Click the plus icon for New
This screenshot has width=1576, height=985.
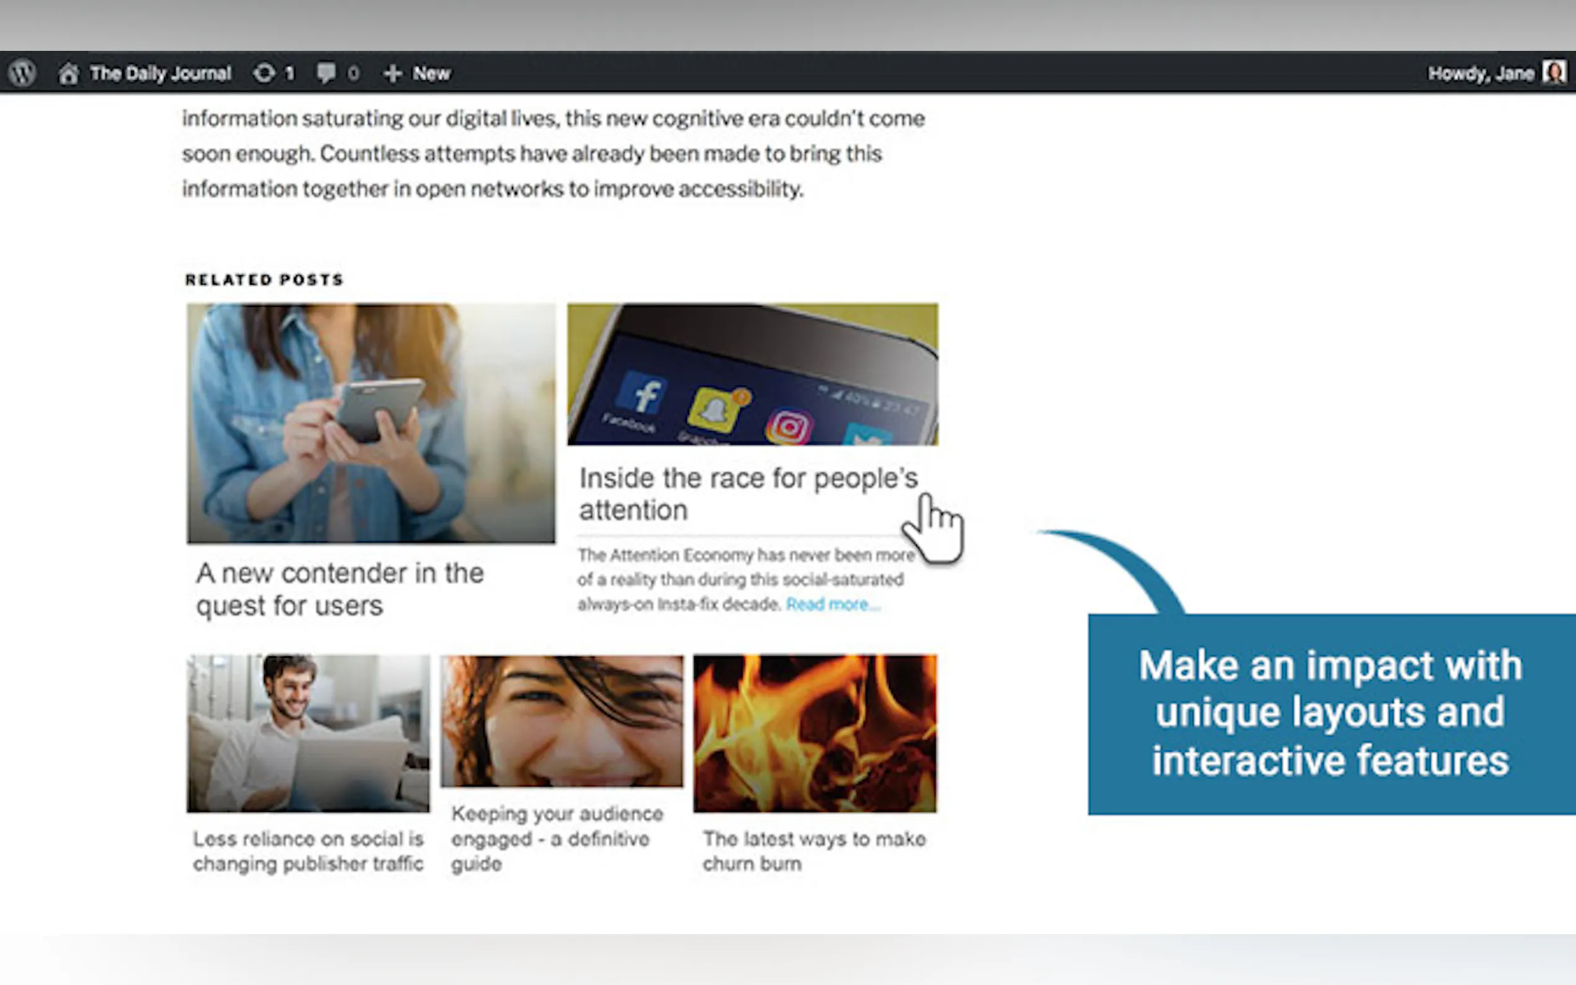click(x=392, y=74)
